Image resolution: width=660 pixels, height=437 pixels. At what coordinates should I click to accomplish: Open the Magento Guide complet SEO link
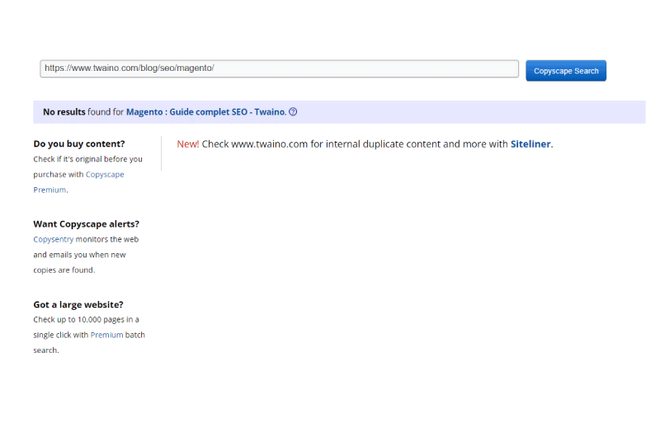205,112
